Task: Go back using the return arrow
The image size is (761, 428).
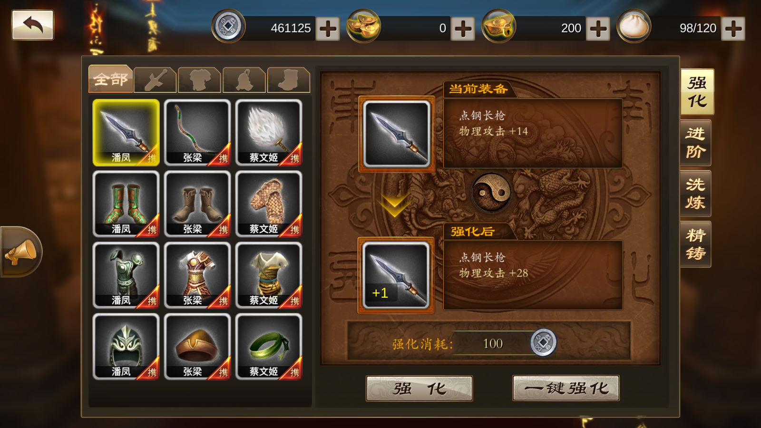Action: tap(32, 25)
